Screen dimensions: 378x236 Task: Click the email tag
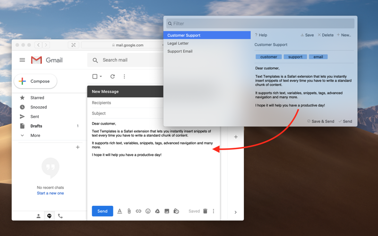point(318,57)
